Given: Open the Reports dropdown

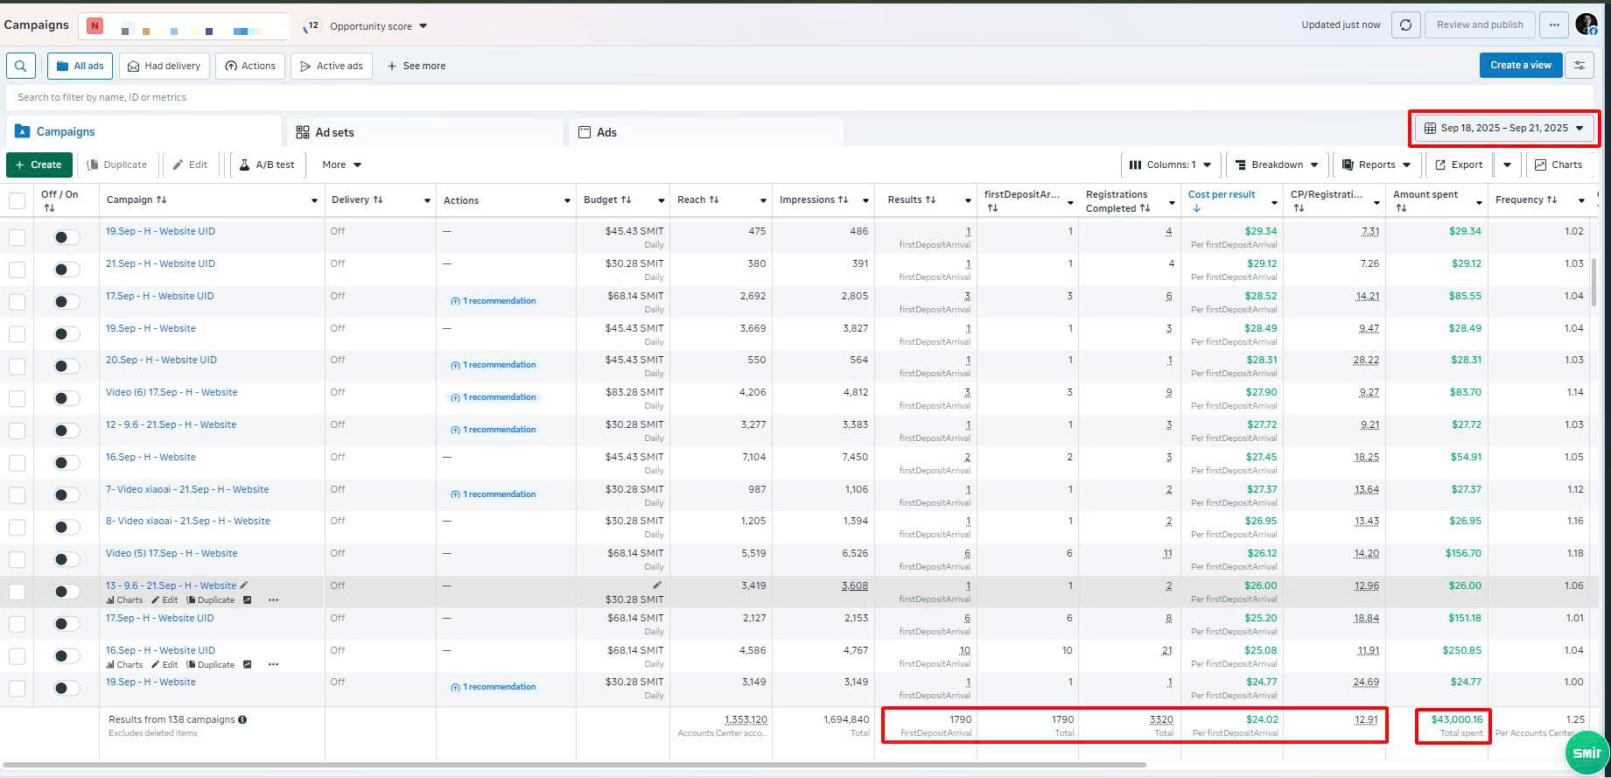Looking at the screenshot, I should [x=1376, y=165].
